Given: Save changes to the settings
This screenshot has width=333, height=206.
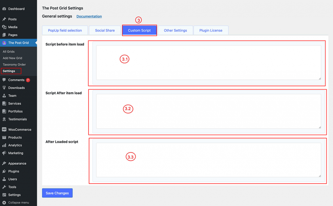Looking at the screenshot, I should [57, 193].
